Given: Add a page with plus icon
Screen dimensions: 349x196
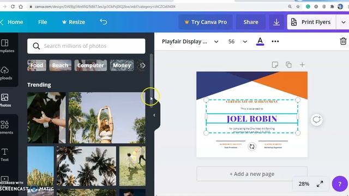Looking at the screenshot, I should tap(302, 65).
